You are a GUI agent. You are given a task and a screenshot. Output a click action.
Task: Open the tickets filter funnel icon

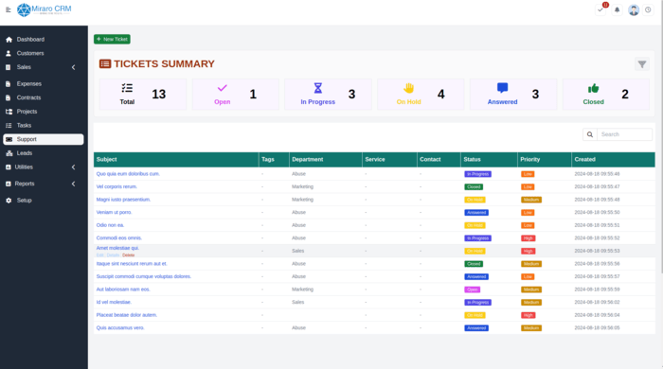[642, 64]
